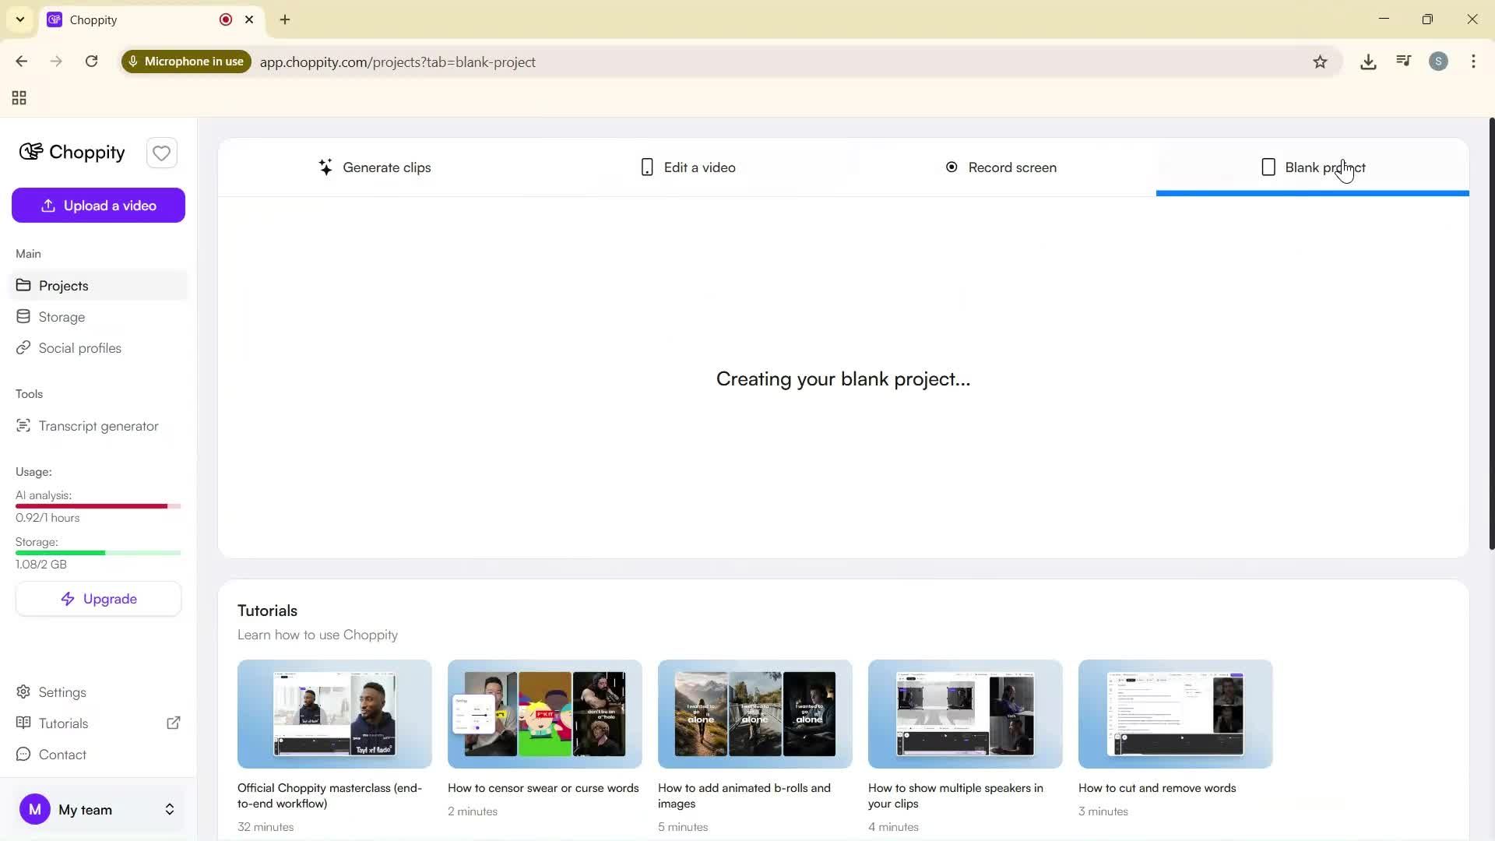Open the How to cut and remove words tutorial
Viewport: 1495px width, 841px height.
pyautogui.click(x=1174, y=713)
